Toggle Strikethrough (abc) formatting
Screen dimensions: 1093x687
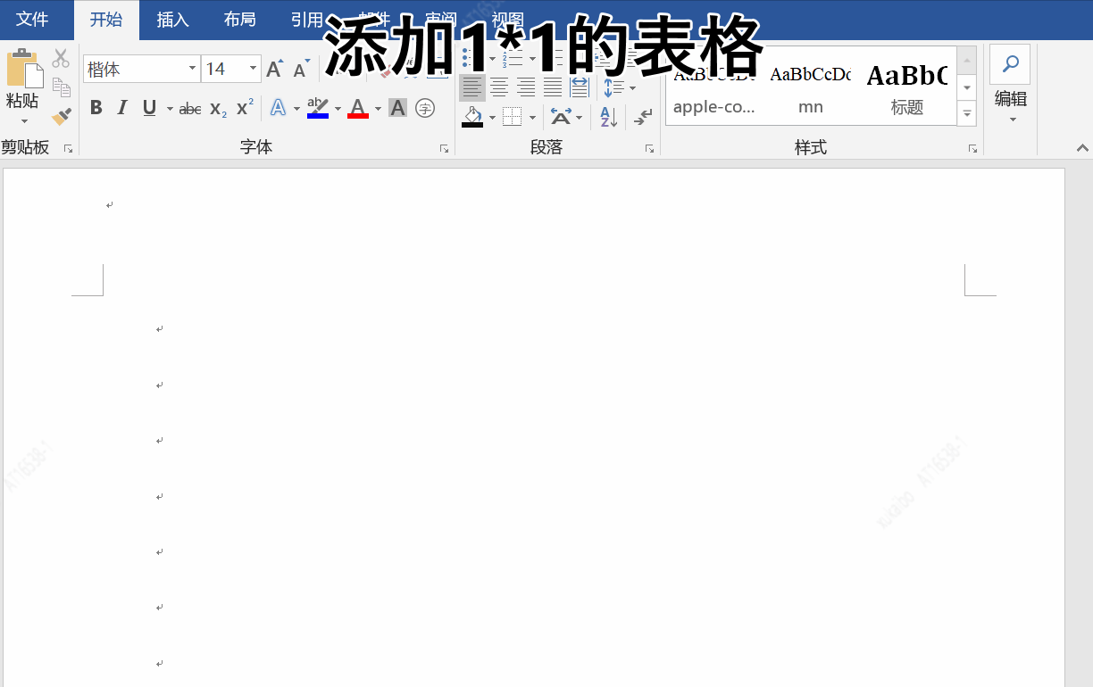click(190, 109)
